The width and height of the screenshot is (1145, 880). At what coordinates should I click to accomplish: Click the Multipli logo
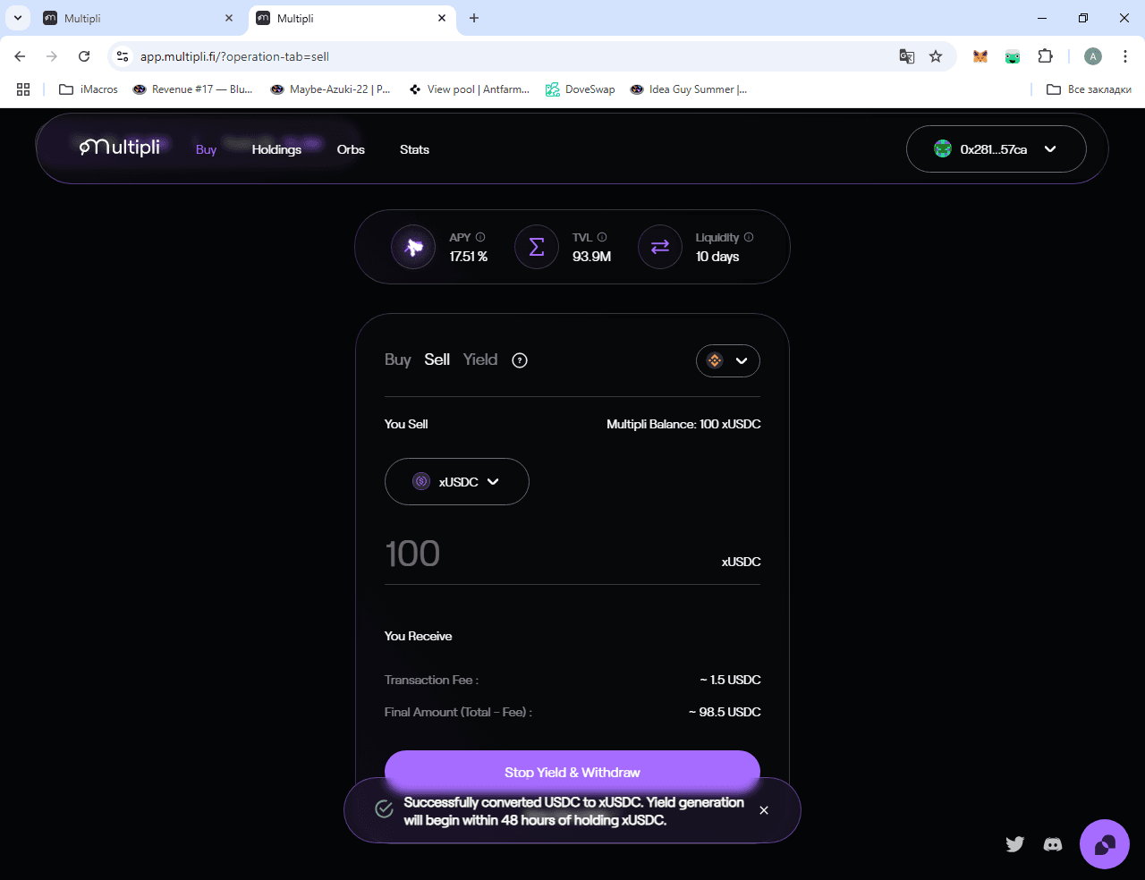coord(120,148)
